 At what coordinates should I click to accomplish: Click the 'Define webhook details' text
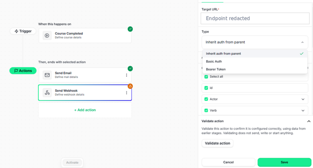pyautogui.click(x=70, y=95)
